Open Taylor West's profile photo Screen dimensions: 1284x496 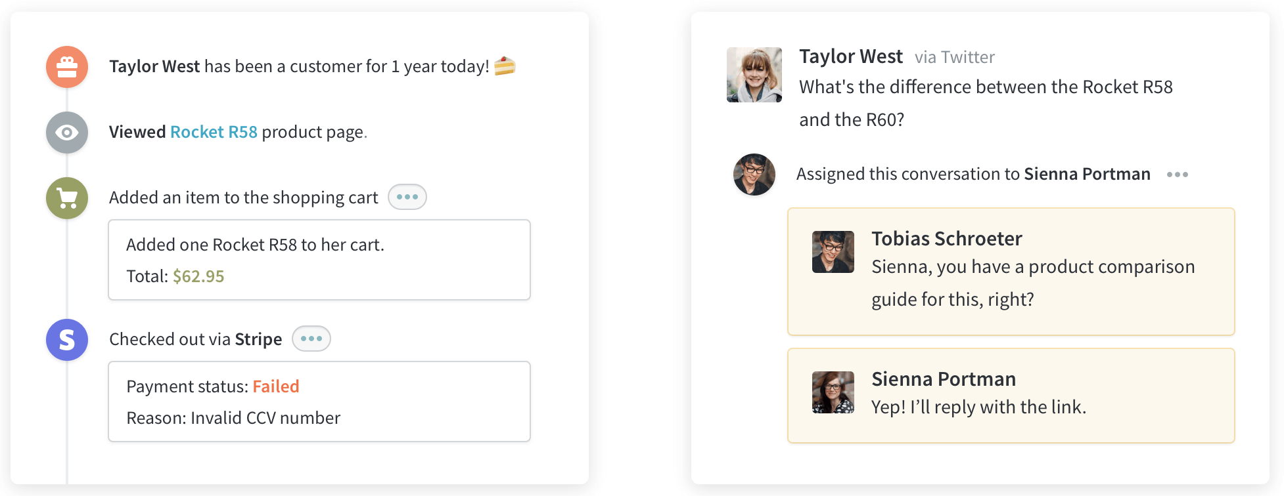pos(754,75)
